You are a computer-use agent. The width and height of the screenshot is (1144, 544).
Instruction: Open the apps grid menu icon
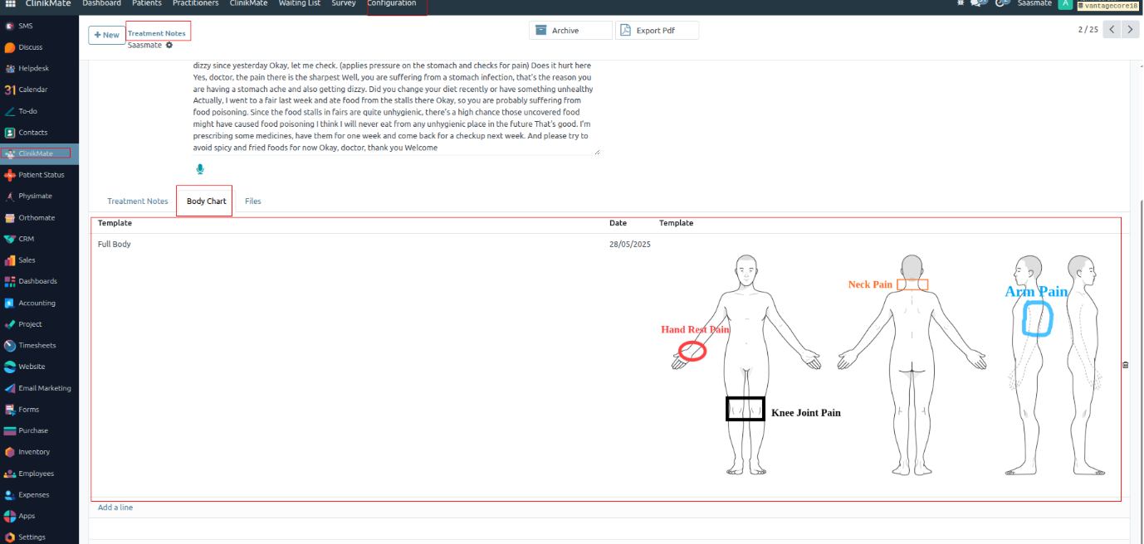(11, 4)
